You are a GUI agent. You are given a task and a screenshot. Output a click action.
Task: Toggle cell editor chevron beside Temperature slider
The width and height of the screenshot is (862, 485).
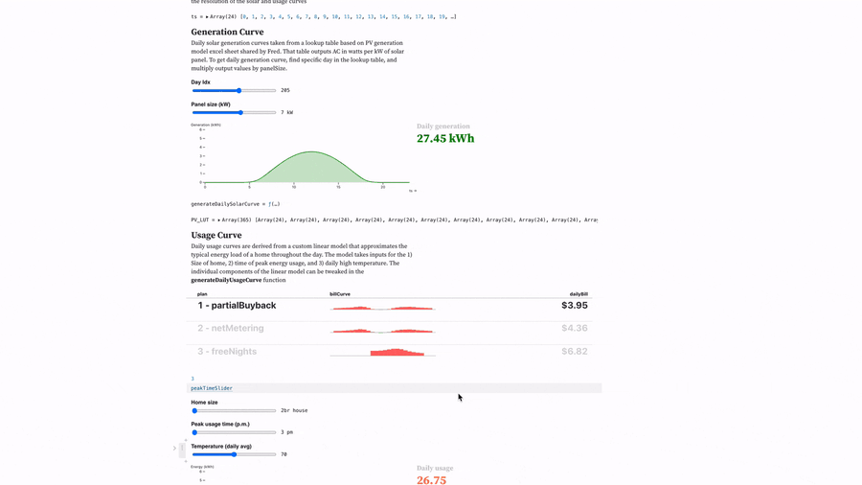[175, 449]
